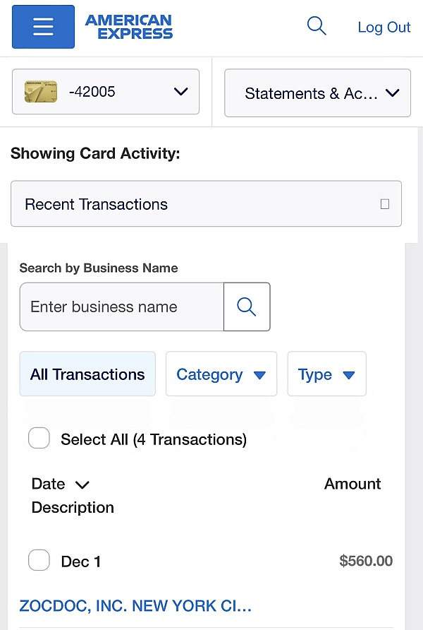Focus the Enter business name field
The image size is (423, 630).
pos(121,307)
